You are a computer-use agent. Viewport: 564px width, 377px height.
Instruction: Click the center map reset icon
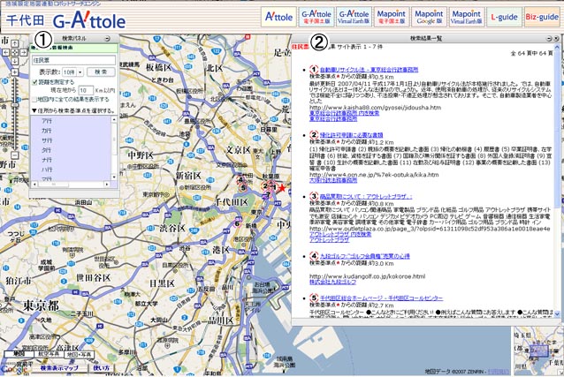[x=14, y=53]
